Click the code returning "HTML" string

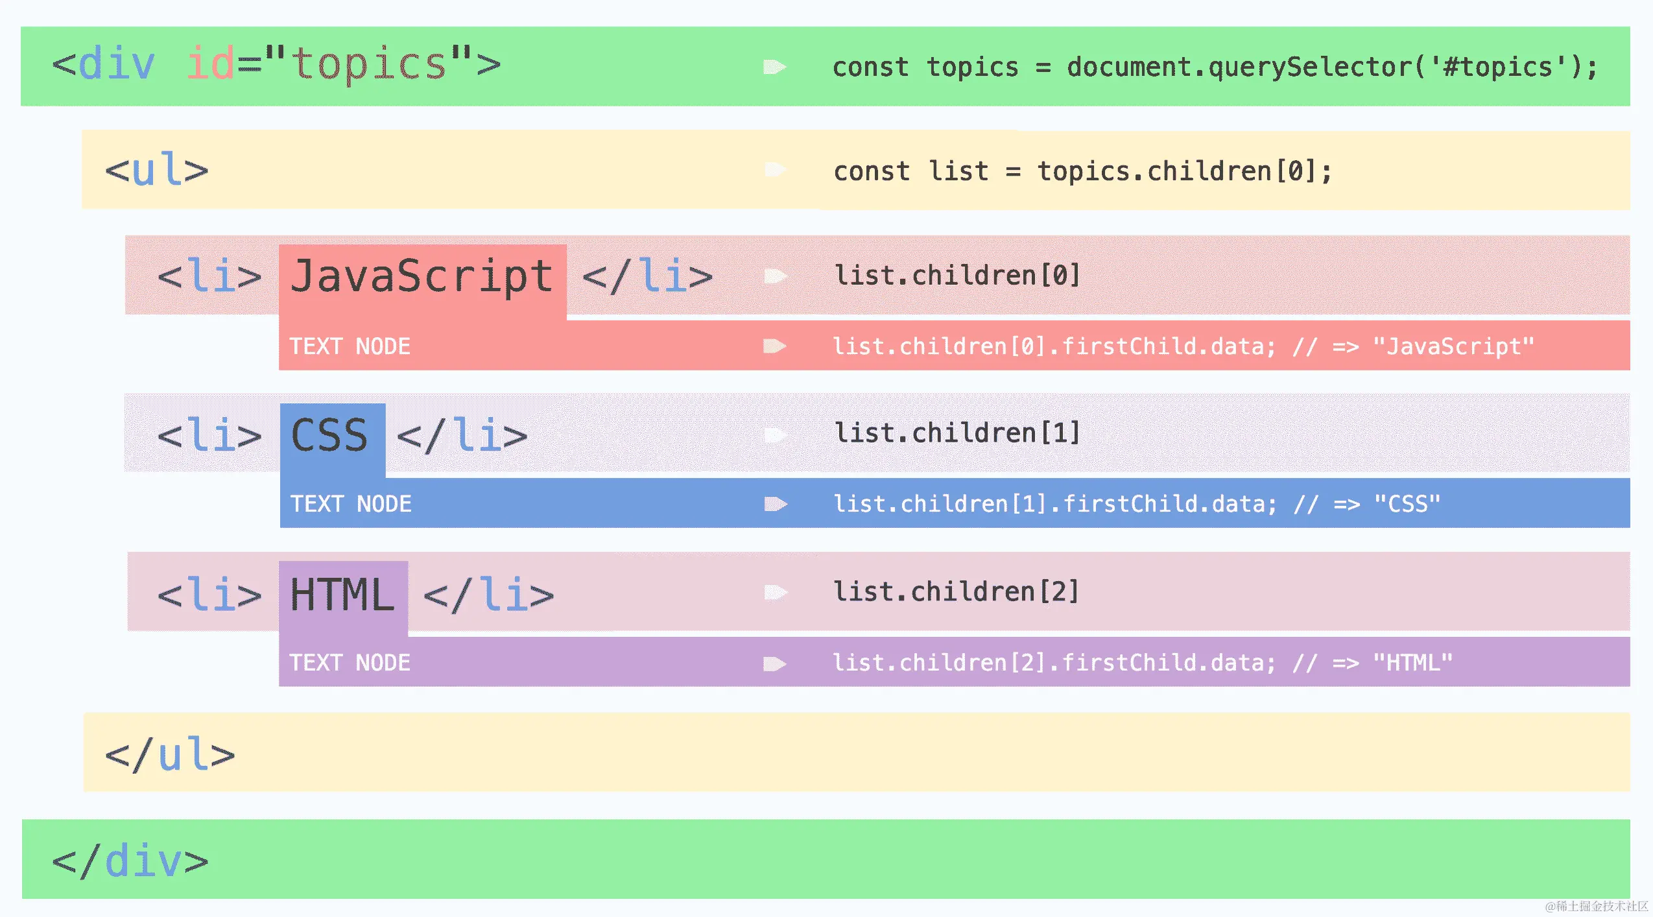point(1142,663)
